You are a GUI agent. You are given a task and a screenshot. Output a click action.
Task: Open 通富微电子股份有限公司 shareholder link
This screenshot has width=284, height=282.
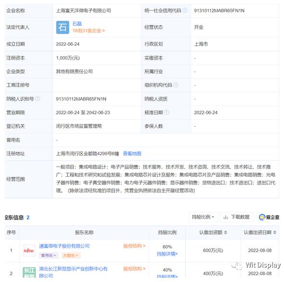(x=64, y=246)
